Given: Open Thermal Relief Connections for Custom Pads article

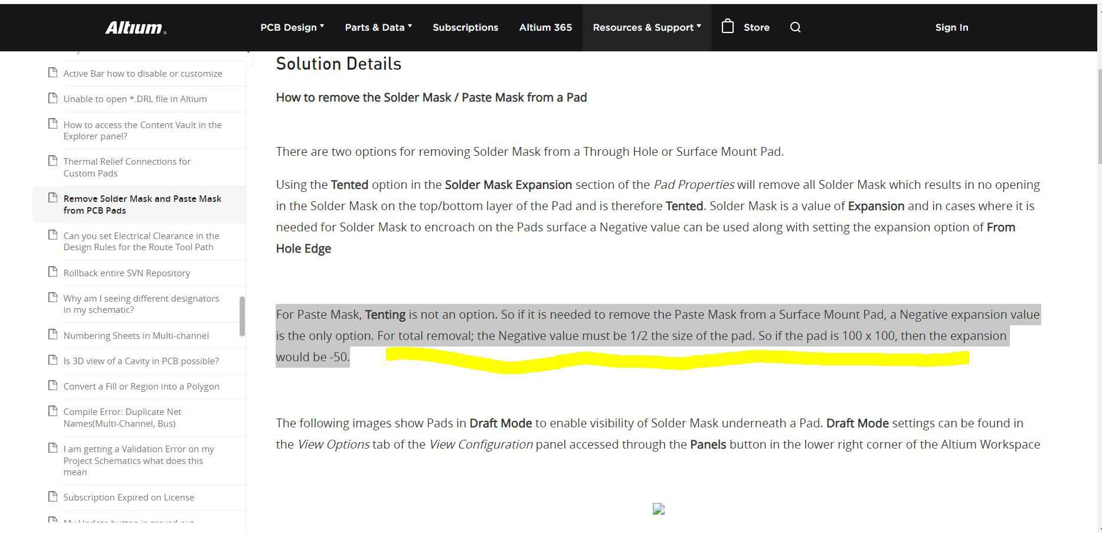Looking at the screenshot, I should click(127, 167).
